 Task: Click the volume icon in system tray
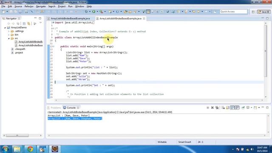click(x=252, y=149)
